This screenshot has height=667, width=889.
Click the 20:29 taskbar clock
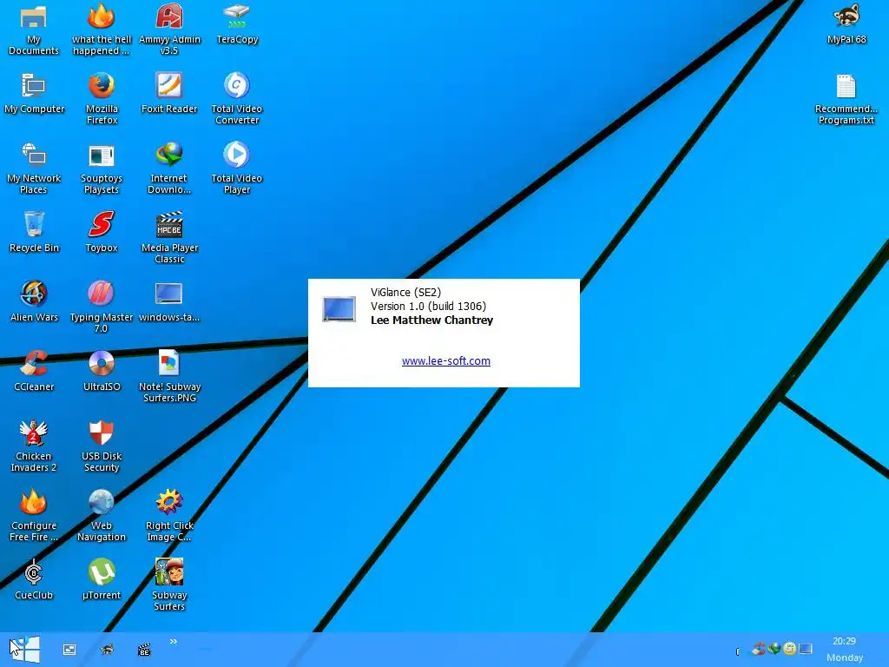[844, 641]
